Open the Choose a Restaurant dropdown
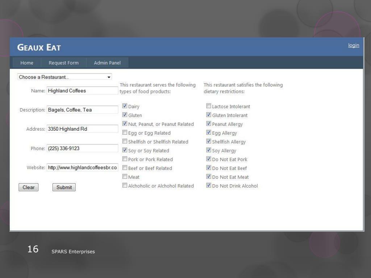This screenshot has height=278, width=371. tap(64, 77)
